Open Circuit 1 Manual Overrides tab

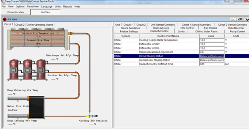pyautogui.click(x=196, y=25)
